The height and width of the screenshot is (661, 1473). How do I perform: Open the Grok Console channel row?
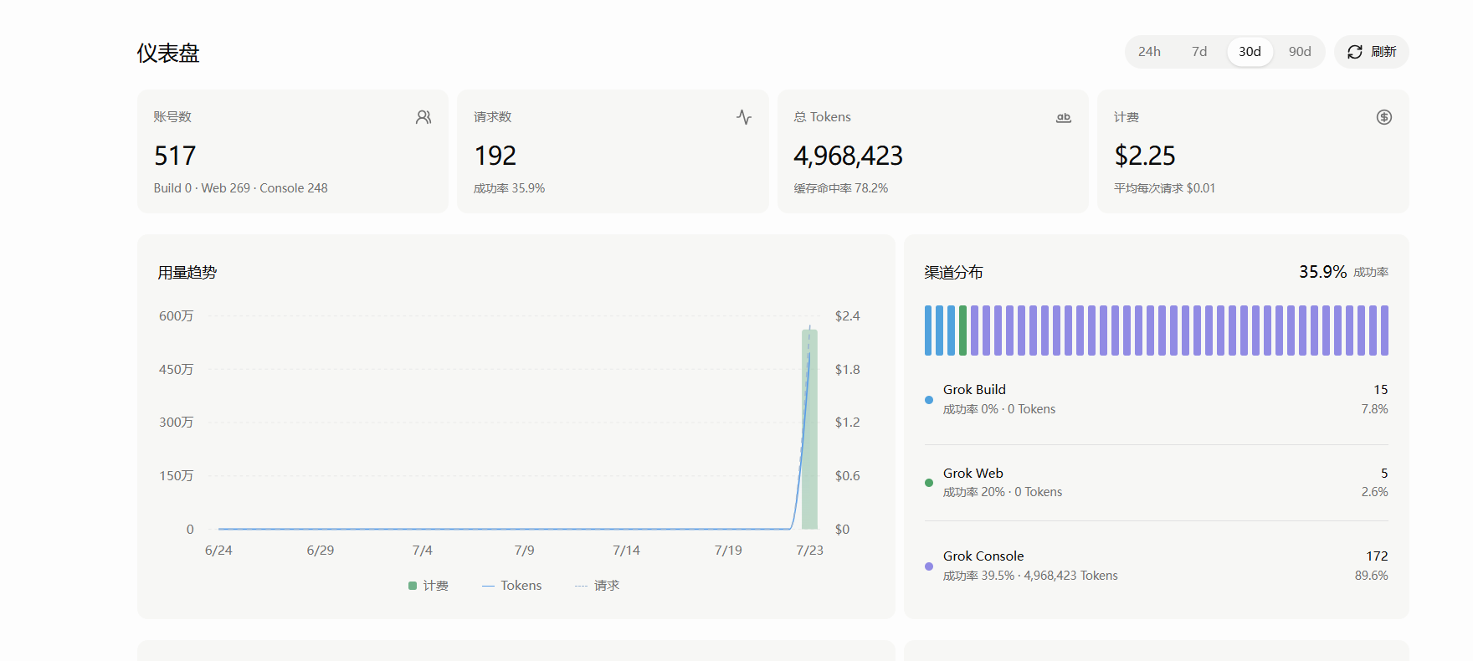click(x=1157, y=566)
